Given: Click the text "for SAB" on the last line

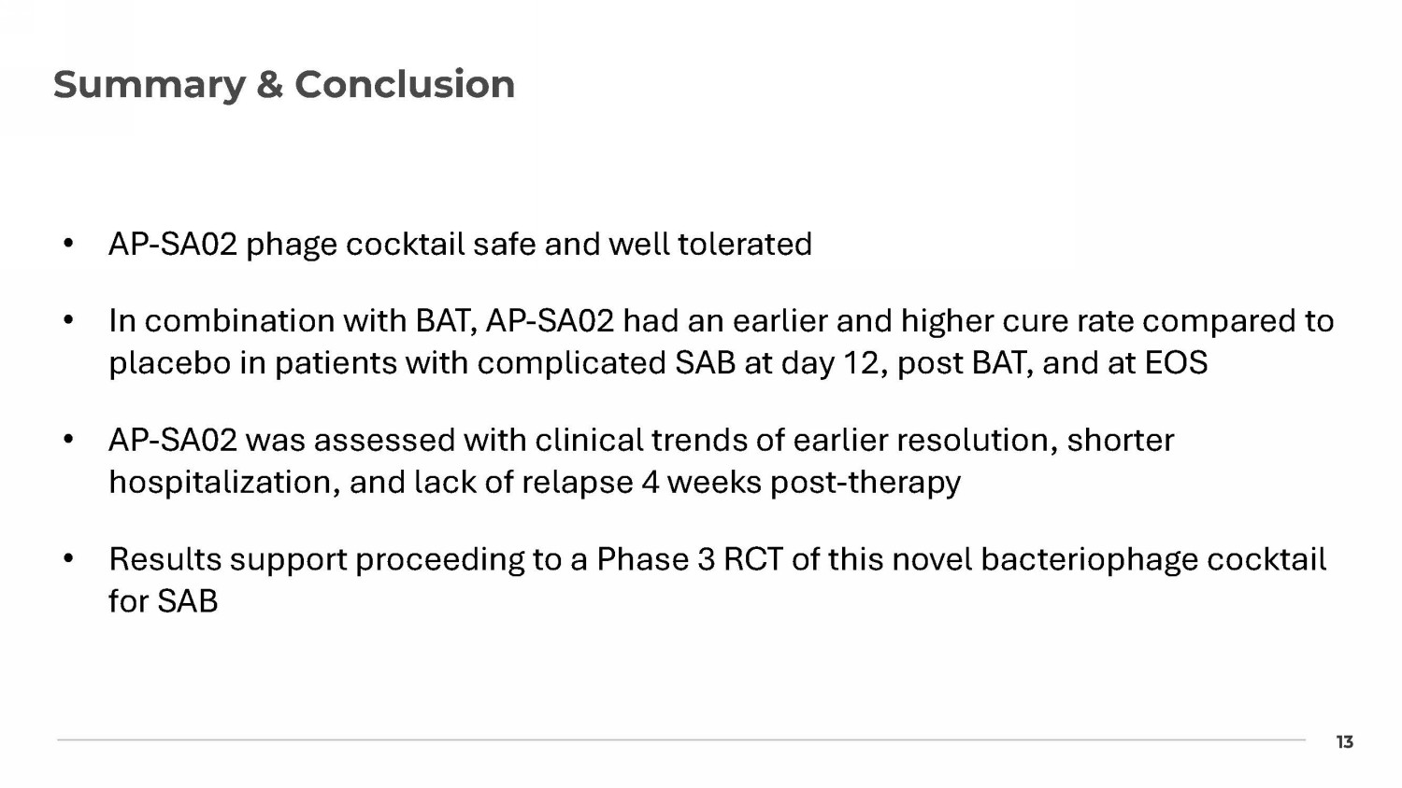Looking at the screenshot, I should (163, 602).
